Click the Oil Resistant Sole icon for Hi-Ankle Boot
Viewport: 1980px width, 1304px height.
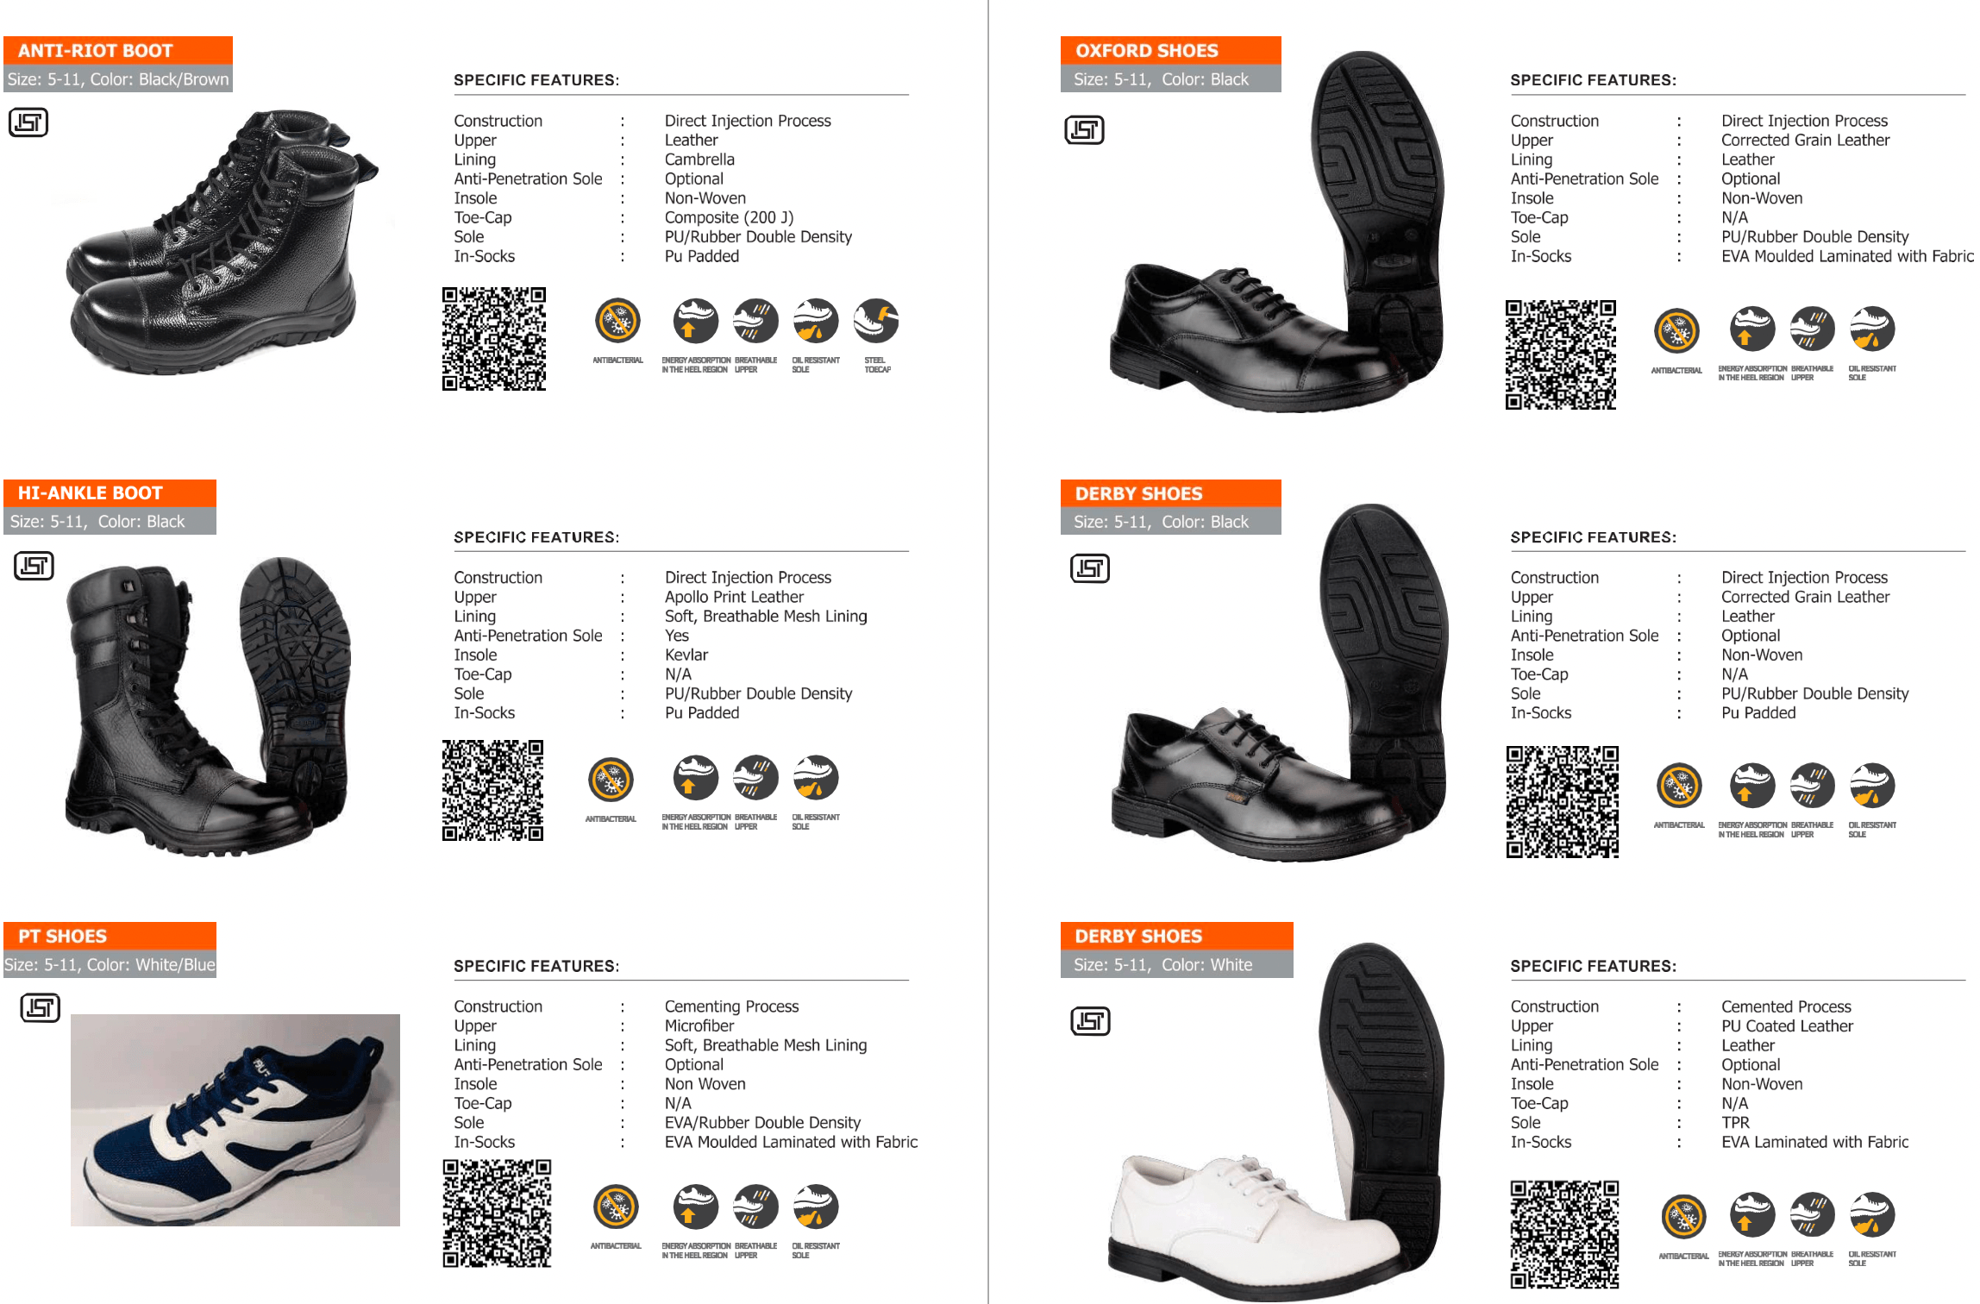(816, 778)
